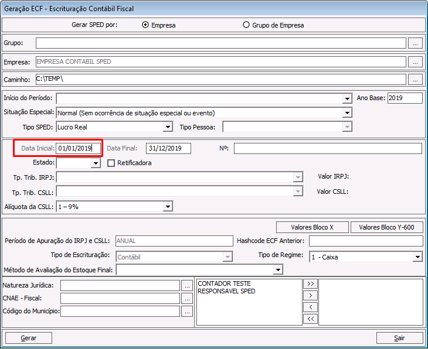Move all items left with << button

tap(310, 319)
